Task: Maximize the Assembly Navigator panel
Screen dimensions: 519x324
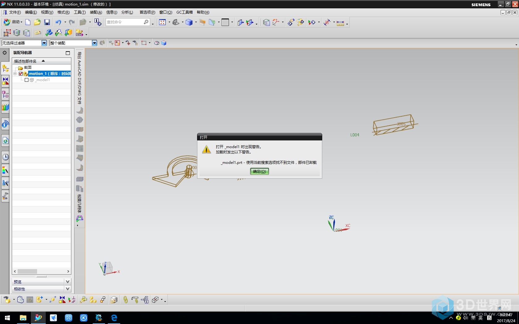Action: pyautogui.click(x=68, y=53)
